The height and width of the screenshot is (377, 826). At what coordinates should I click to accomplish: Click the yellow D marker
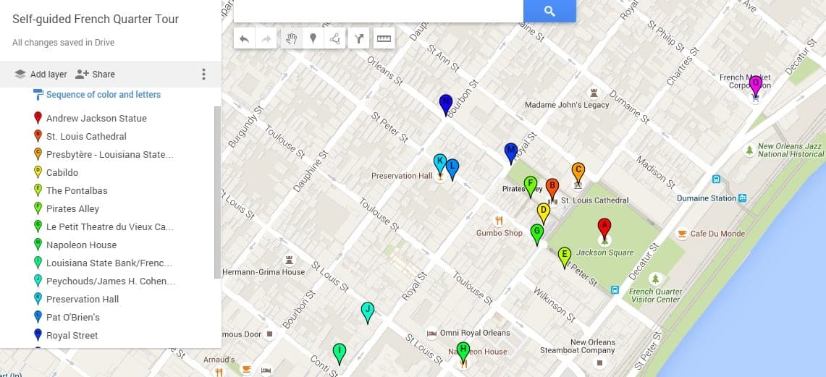point(543,214)
